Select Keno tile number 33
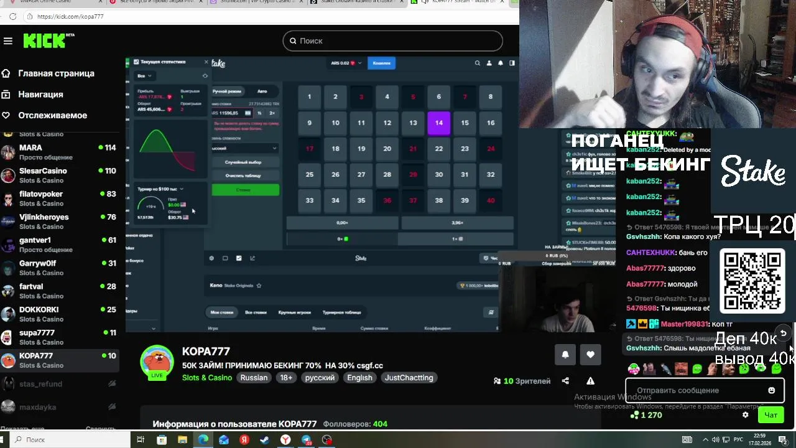Viewport: 796px width, 448px height. [309, 200]
